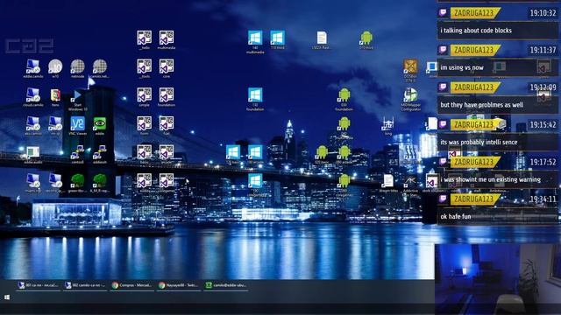Switch to the Compras Chrome taskbar window
The width and height of the screenshot is (561, 315).
[x=131, y=285]
